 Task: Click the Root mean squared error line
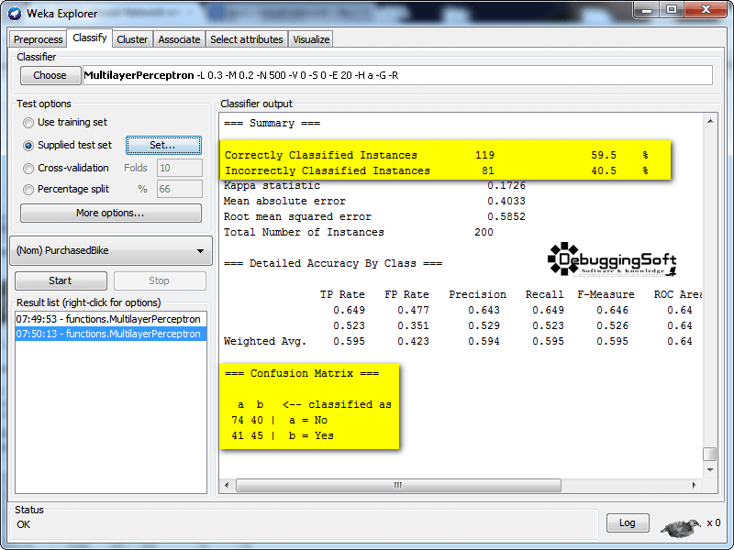[374, 217]
